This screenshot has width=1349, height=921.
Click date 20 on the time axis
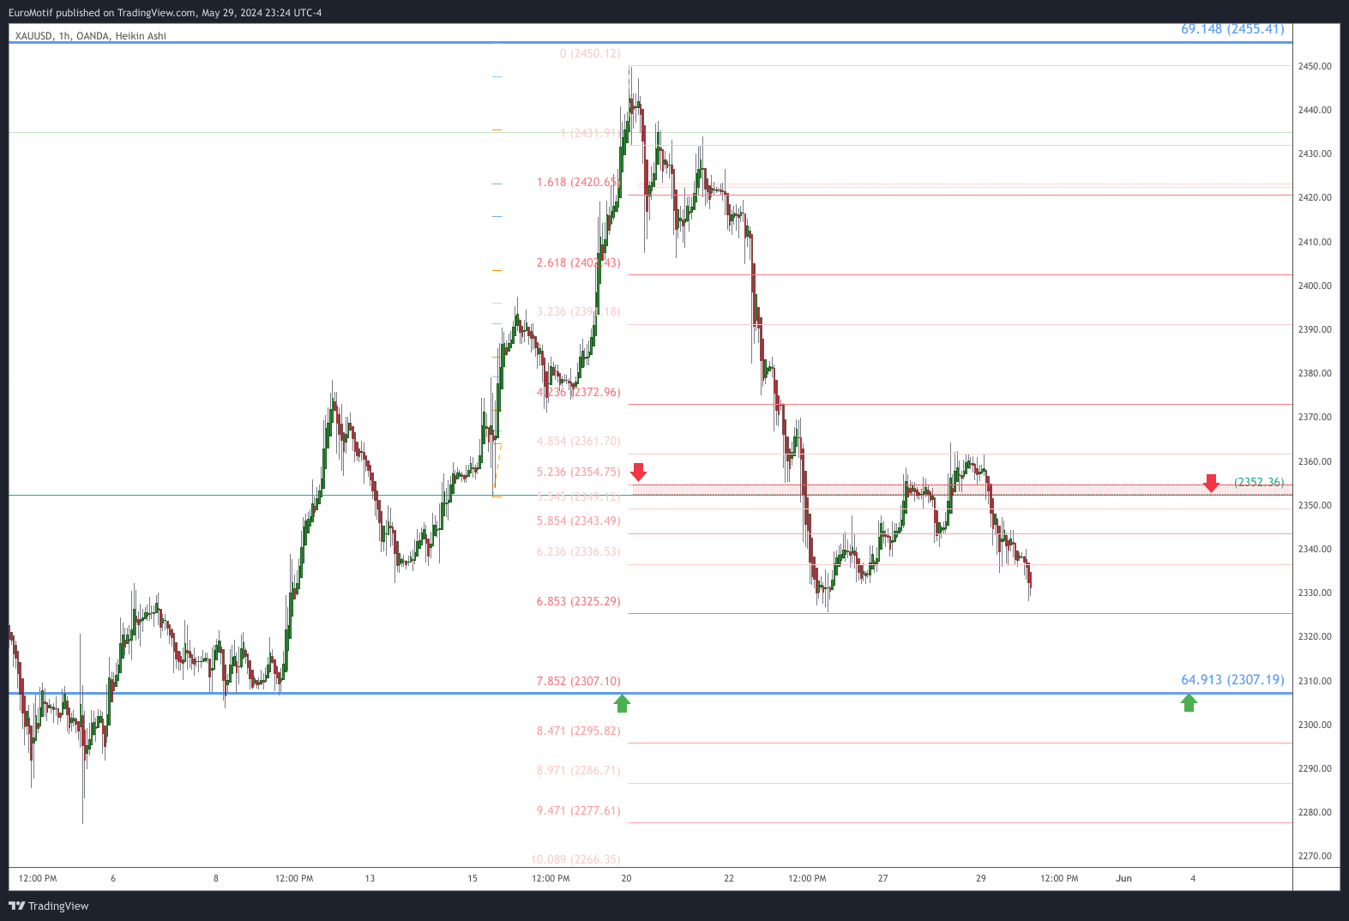point(626,878)
